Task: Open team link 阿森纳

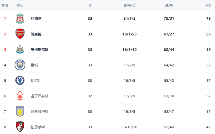Action: pos(36,34)
